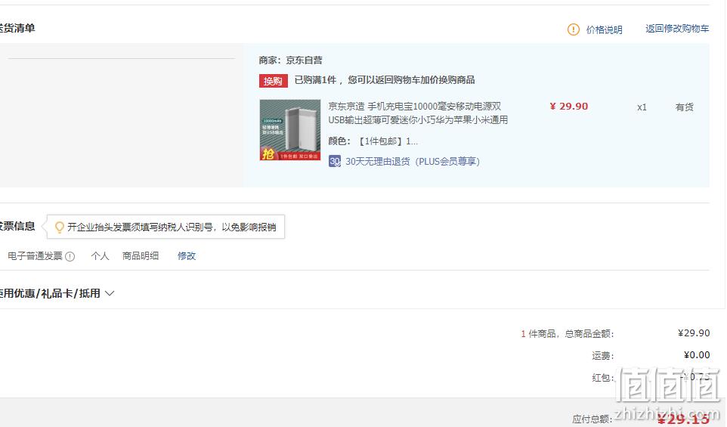The image size is (727, 427).
Task: Open 京东京造 power bank product title
Action: tap(418, 113)
